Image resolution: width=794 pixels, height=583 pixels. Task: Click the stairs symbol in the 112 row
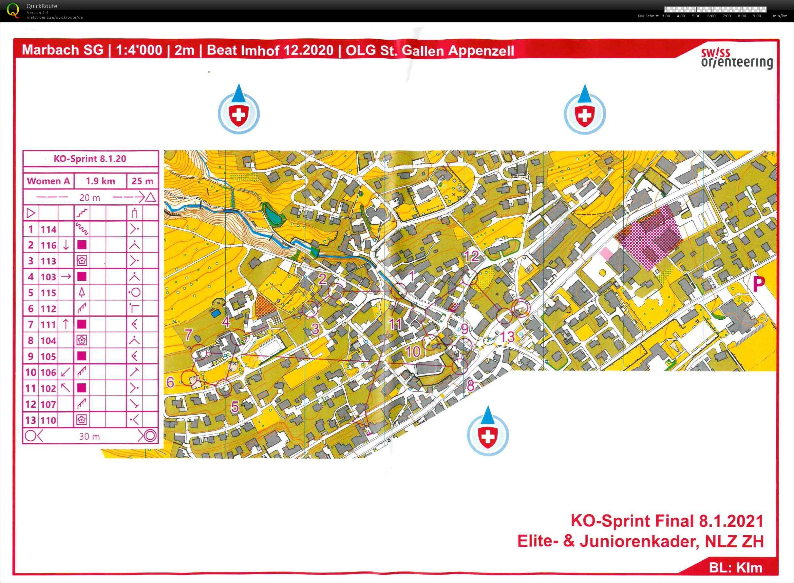(82, 308)
